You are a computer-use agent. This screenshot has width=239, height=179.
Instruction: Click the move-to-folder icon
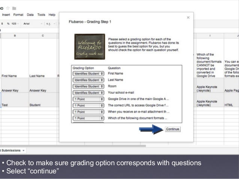point(14,8)
